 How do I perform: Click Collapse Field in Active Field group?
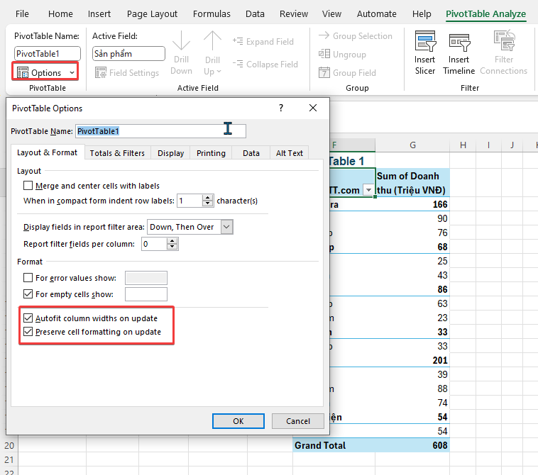pyautogui.click(x=265, y=65)
